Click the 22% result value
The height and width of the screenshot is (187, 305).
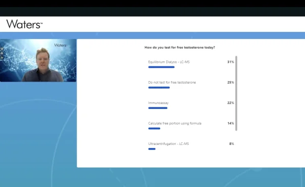click(231, 103)
